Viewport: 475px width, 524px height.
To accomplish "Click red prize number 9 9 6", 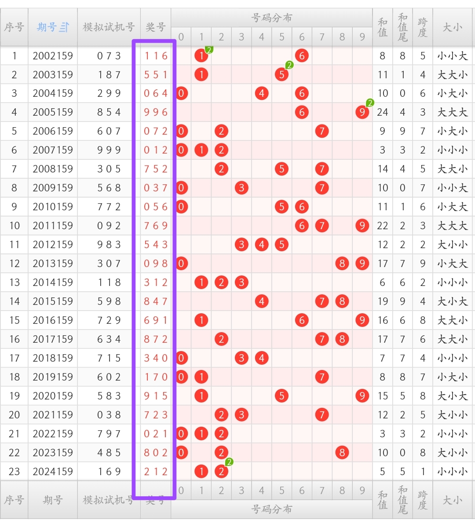I will click(156, 112).
